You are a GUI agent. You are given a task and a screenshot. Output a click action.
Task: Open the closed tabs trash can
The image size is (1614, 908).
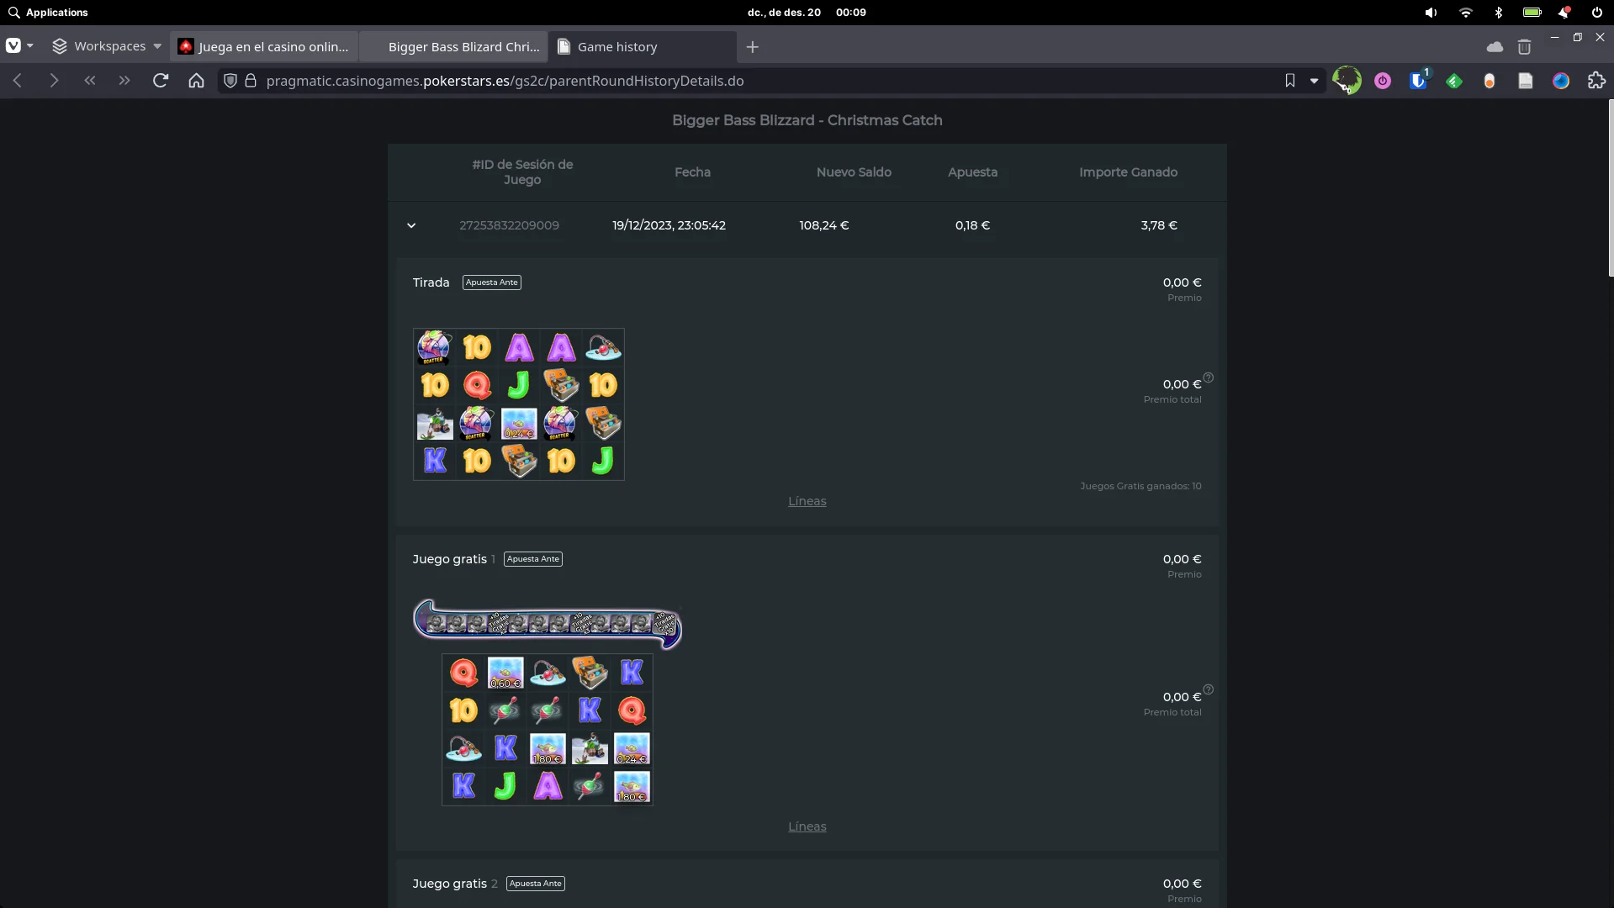coord(1524,47)
